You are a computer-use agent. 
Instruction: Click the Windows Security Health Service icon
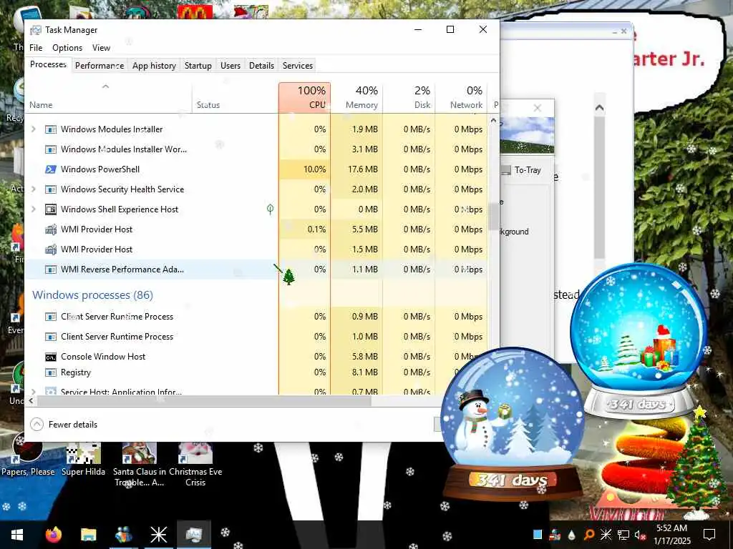pos(51,189)
